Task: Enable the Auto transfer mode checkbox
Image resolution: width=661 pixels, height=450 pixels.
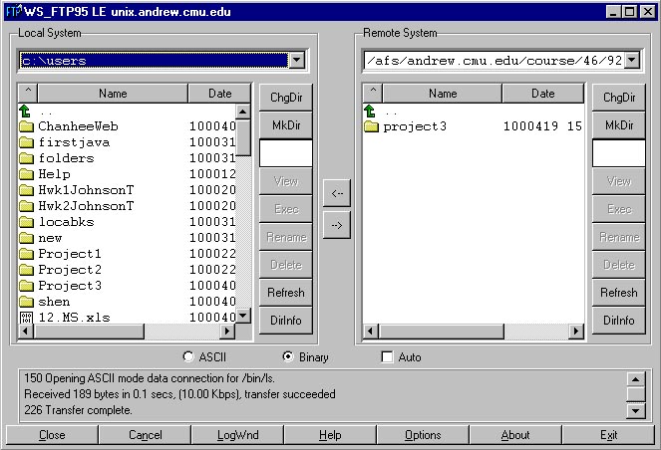Action: (387, 357)
